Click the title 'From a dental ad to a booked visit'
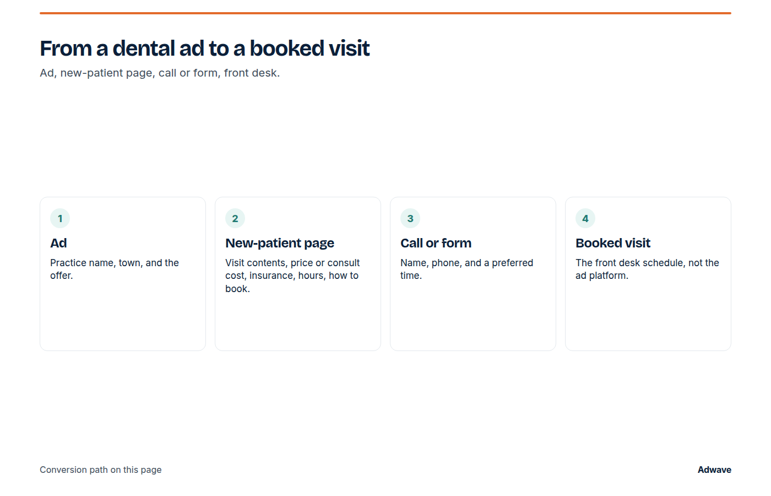Viewport: 771px width, 496px height. 205,48
